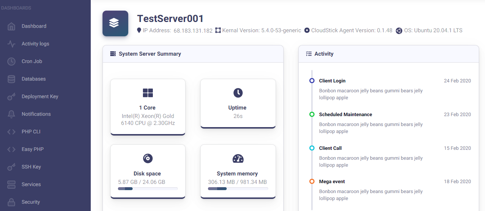
Task: Click the System memory gauge icon
Action: pyautogui.click(x=238, y=158)
